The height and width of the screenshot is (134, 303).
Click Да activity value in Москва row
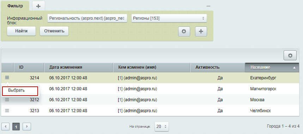tap(220, 100)
